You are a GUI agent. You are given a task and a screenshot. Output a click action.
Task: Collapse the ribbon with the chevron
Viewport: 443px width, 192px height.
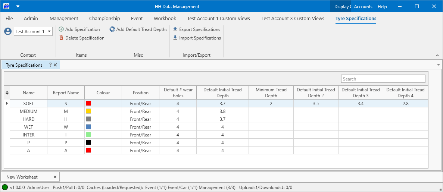pos(437,56)
